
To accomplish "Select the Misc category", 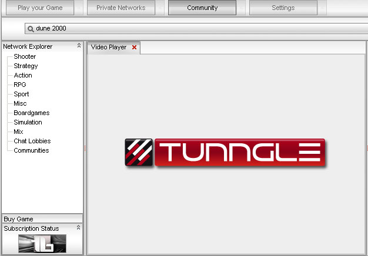I will [20, 103].
